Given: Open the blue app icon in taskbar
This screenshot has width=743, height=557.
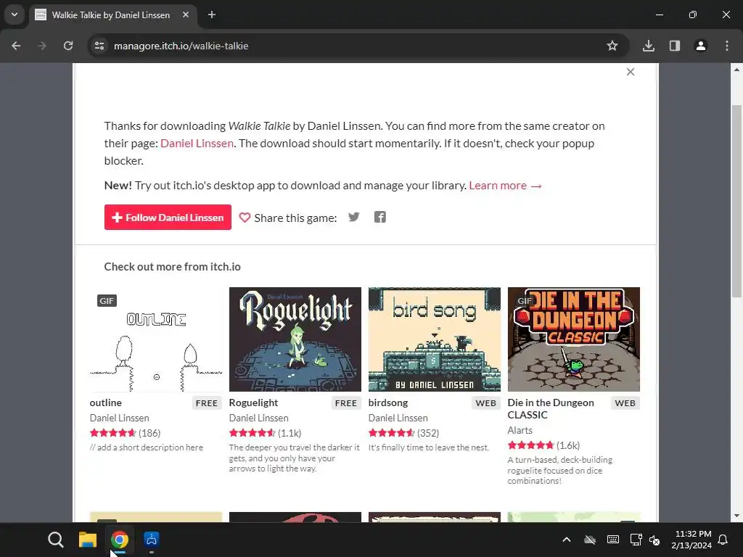Looking at the screenshot, I should click(x=152, y=540).
